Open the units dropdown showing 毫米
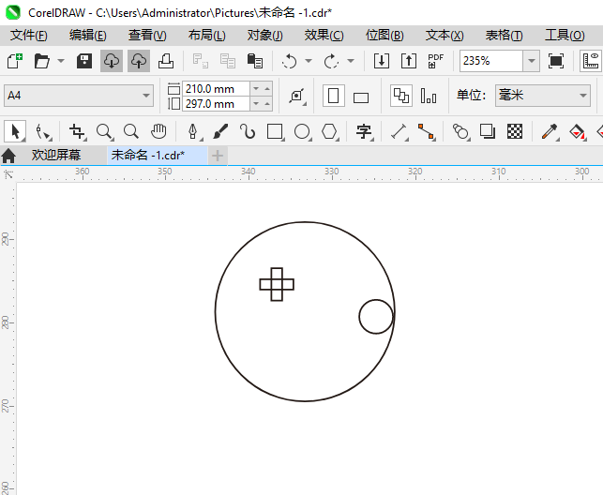Image resolution: width=603 pixels, height=495 pixels. (x=543, y=96)
